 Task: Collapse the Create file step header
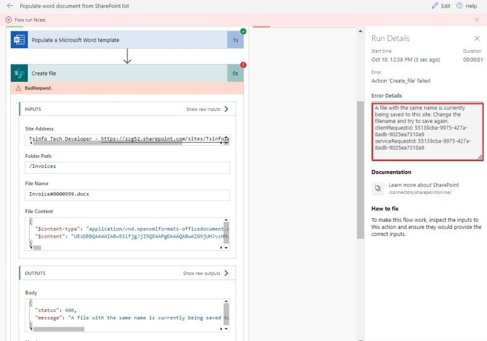point(127,74)
